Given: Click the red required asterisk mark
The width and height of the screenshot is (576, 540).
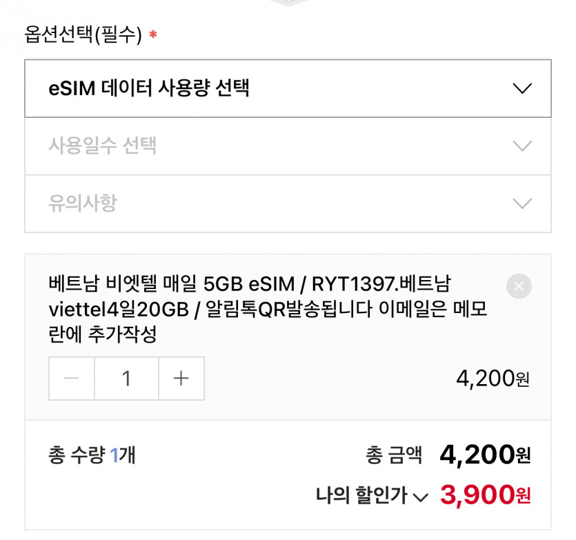Looking at the screenshot, I should coord(153,34).
